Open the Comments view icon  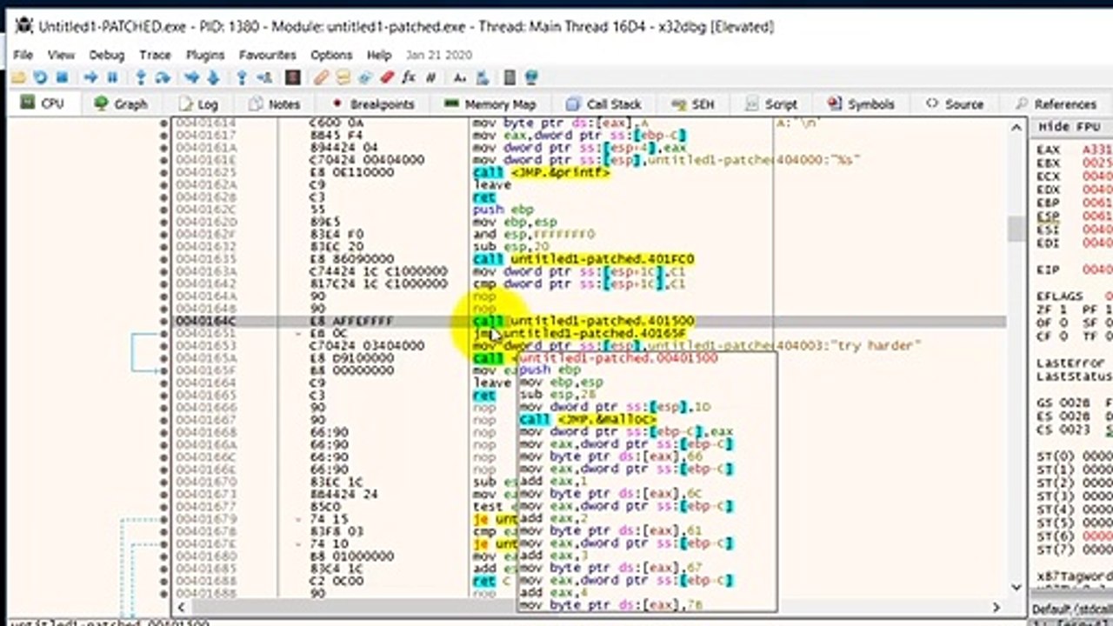point(343,77)
